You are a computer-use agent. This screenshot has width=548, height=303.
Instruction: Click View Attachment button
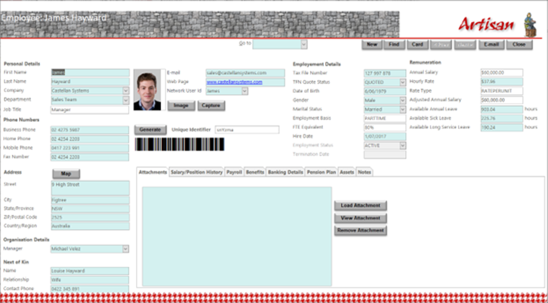click(360, 218)
